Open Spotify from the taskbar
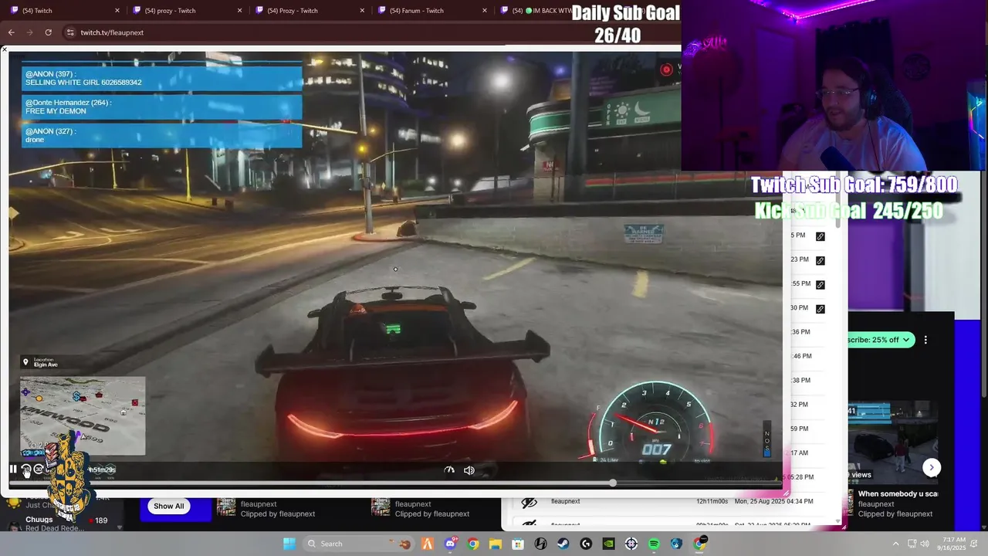988x556 pixels. point(654,544)
